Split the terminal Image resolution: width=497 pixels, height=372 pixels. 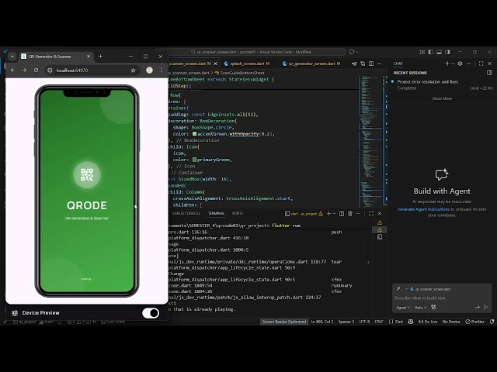point(342,214)
